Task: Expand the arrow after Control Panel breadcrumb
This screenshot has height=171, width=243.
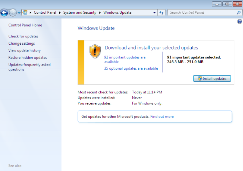Action: point(60,12)
